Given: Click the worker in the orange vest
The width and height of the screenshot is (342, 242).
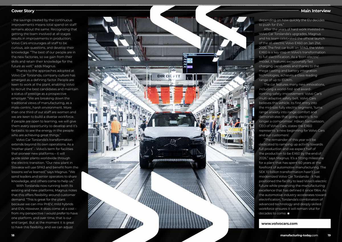Looking at the screenshot, I should click(x=115, y=132).
